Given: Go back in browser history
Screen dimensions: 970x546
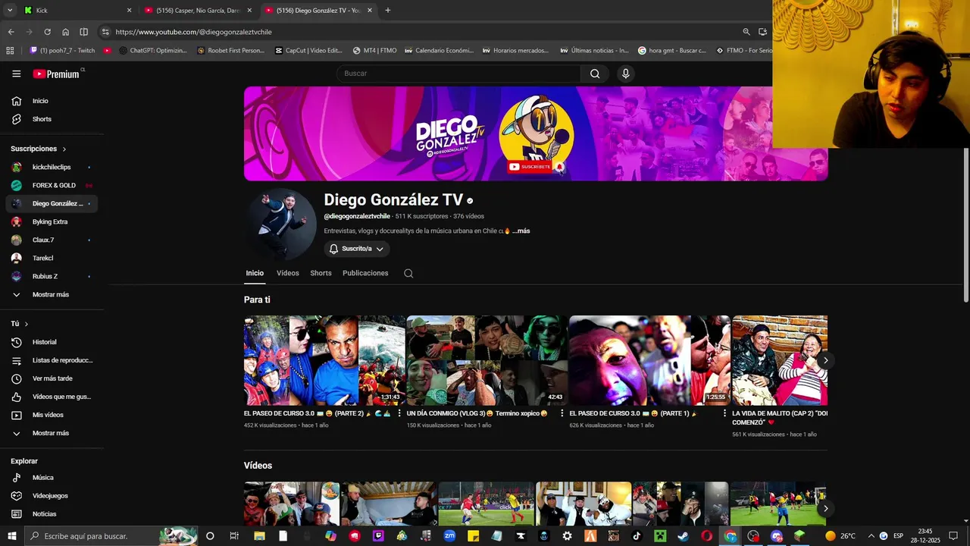Looking at the screenshot, I should pyautogui.click(x=11, y=32).
